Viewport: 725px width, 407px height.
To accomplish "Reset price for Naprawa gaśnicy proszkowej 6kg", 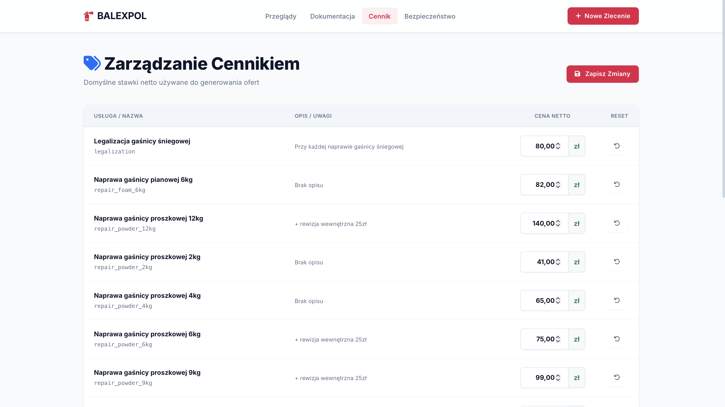I will (617, 339).
